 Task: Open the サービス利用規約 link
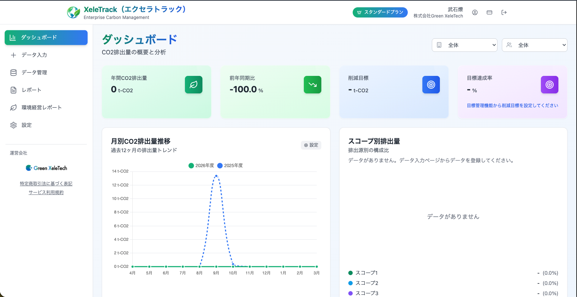point(46,192)
